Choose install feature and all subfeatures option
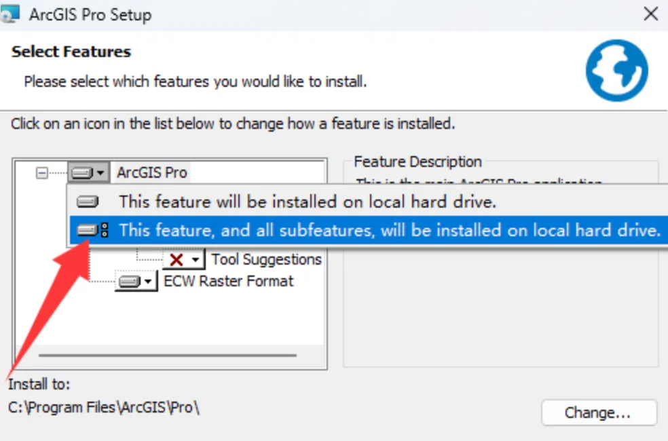The image size is (668, 441). 369,230
